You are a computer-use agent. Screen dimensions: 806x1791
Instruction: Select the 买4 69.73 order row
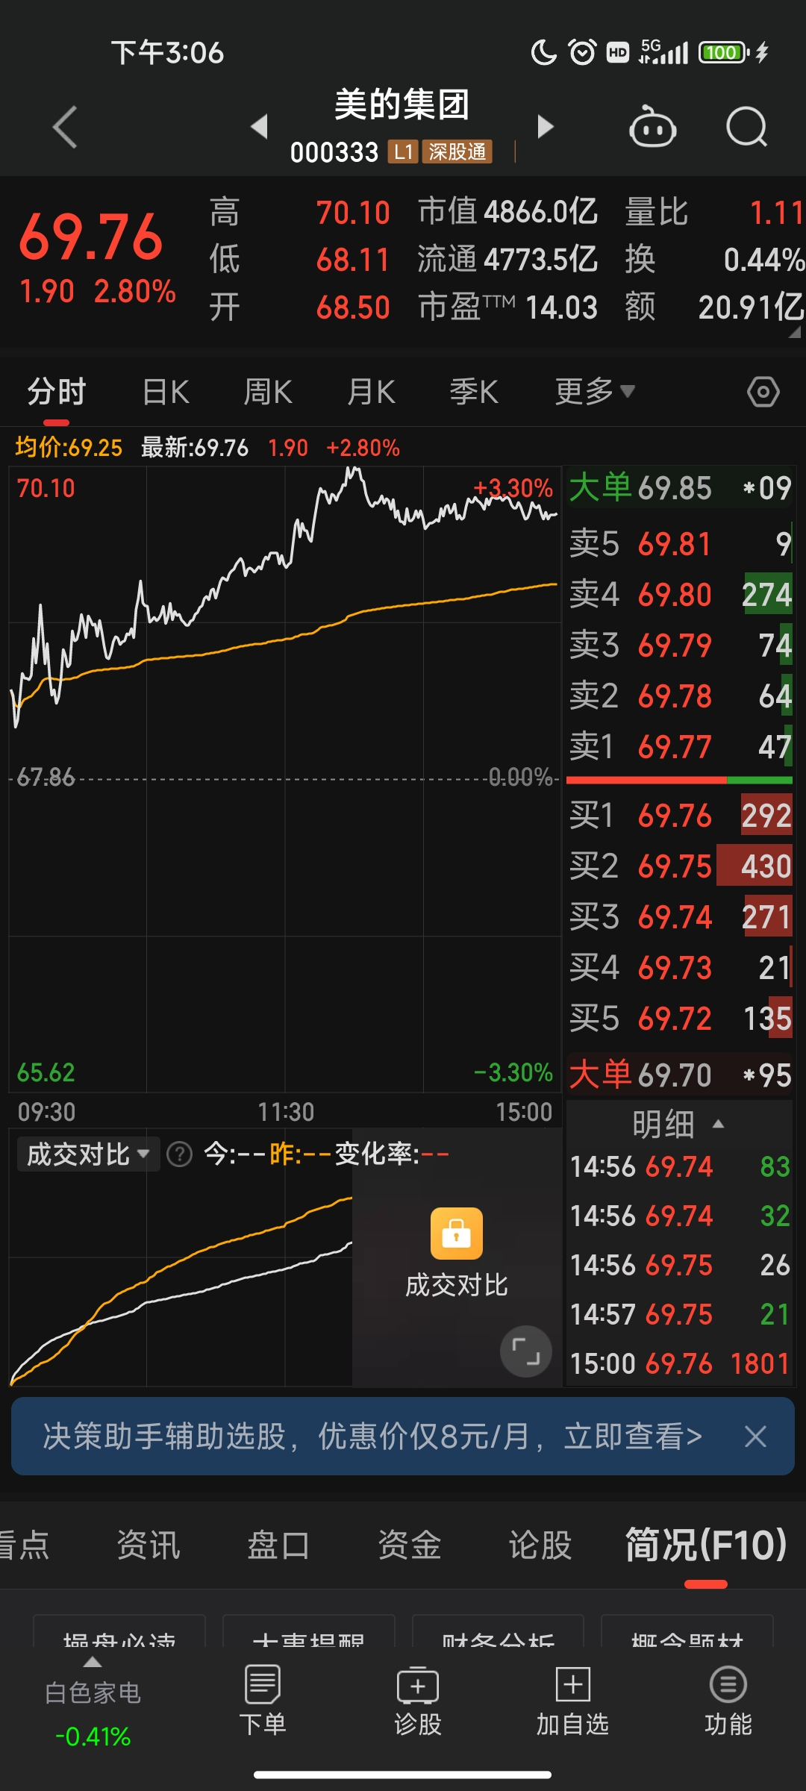pyautogui.click(x=679, y=968)
